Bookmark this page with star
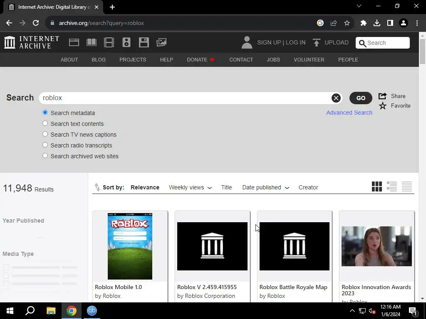The width and height of the screenshot is (426, 319). (x=347, y=23)
